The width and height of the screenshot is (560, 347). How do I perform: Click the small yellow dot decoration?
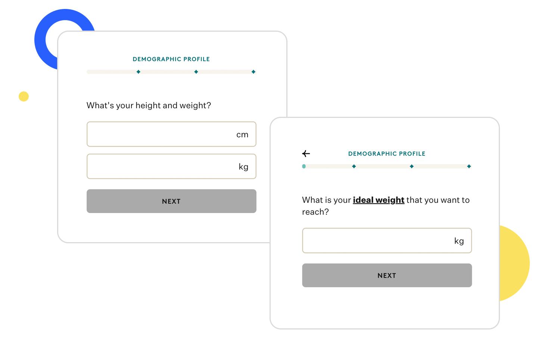click(24, 96)
